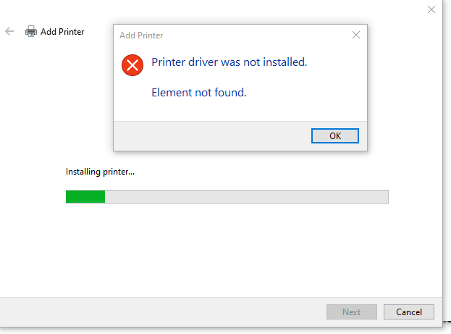
Task: Click the green filled part of the progress bar
Action: point(85,196)
